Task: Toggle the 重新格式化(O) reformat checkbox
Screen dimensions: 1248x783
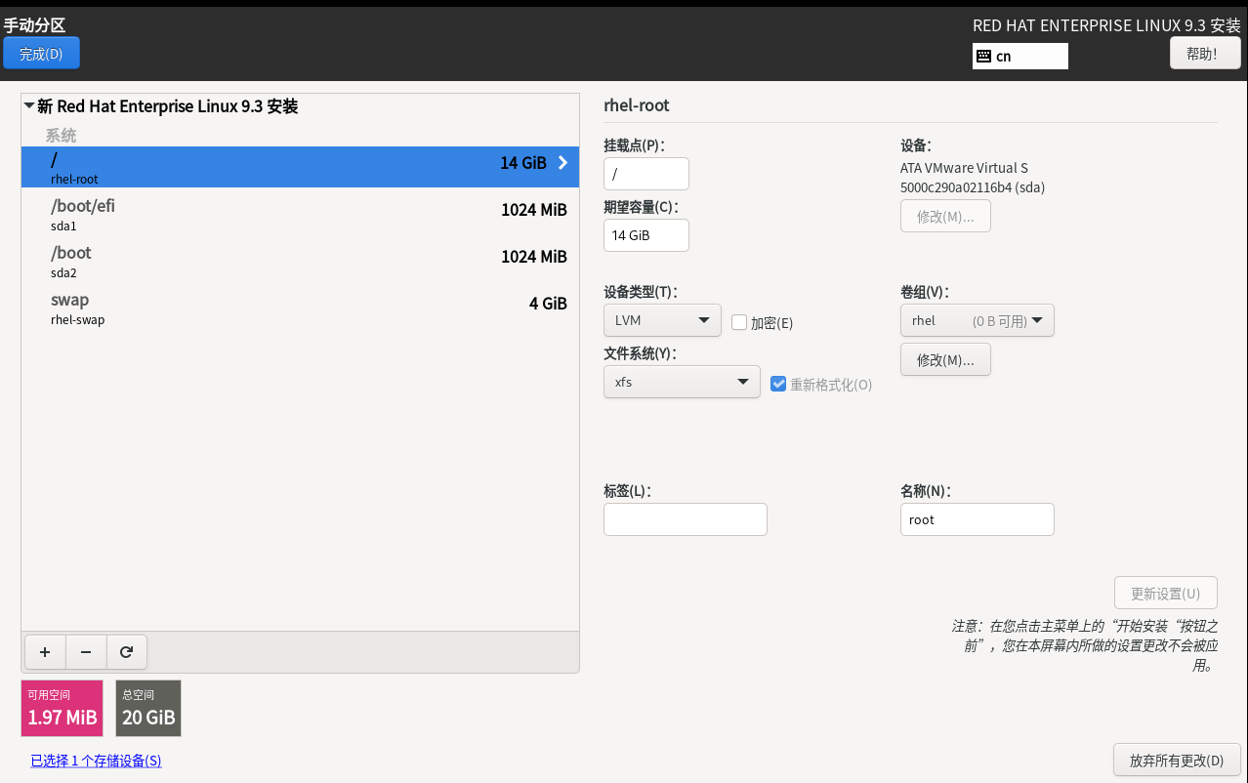Action: [778, 384]
